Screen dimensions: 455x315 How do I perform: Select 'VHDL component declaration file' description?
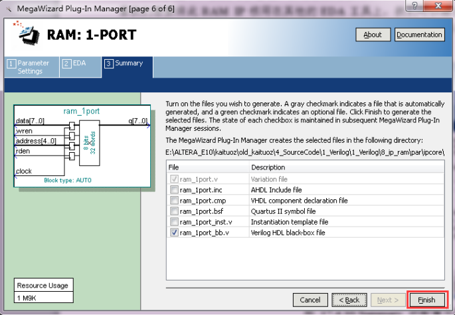click(x=299, y=201)
